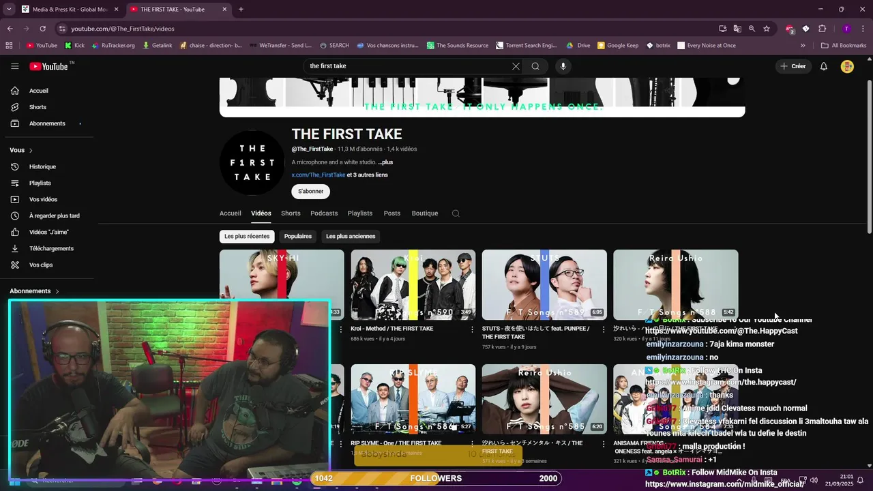The width and height of the screenshot is (873, 491).
Task: Open the three-dot menu for STUTS video
Action: click(x=603, y=329)
